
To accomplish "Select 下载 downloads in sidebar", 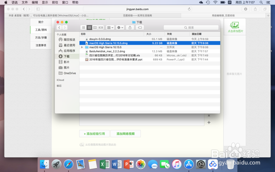I will click(67, 56).
